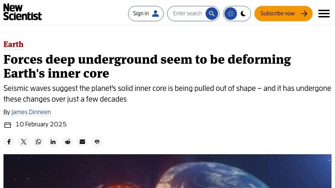Open the New Scientist home logo

(23, 12)
